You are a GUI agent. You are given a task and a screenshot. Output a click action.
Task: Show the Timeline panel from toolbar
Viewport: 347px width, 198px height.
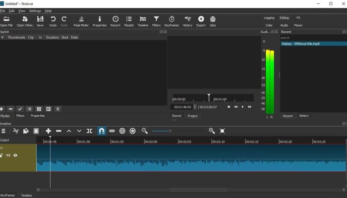point(143,21)
